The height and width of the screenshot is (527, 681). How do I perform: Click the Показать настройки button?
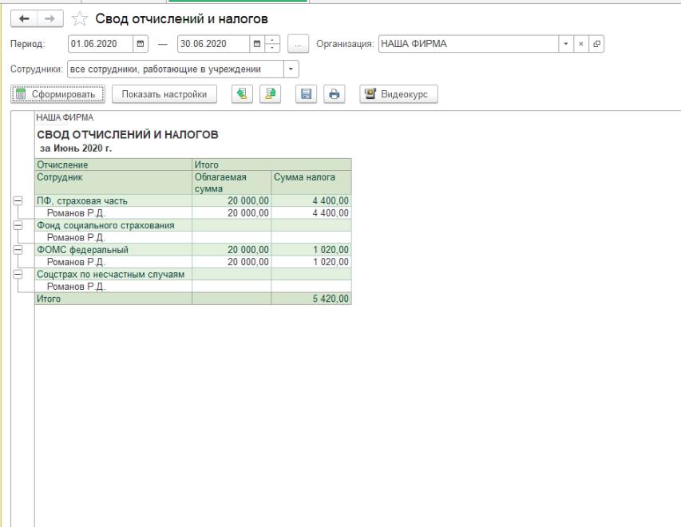tap(164, 94)
